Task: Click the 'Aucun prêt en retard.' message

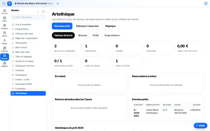Action: click(x=89, y=85)
